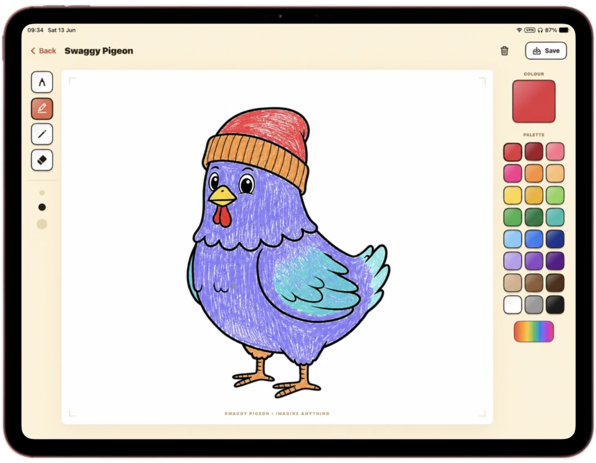
Task: Click the headphones status icon
Action: click(x=540, y=30)
